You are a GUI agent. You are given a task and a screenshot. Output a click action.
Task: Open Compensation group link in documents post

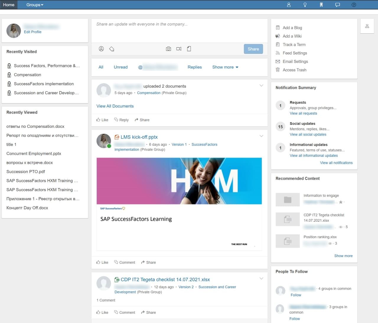click(x=149, y=93)
